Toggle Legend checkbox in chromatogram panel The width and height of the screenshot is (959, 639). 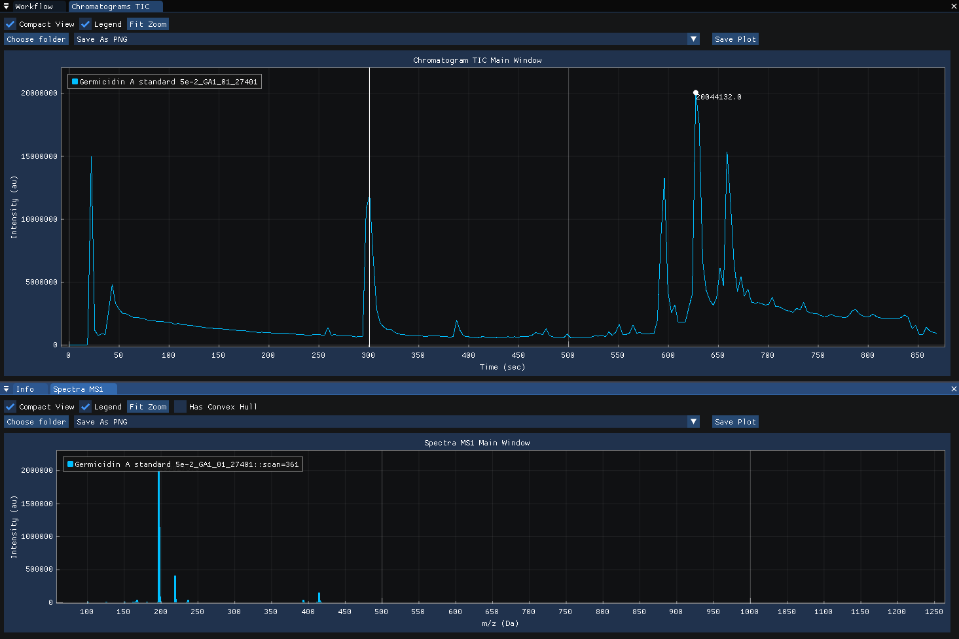[x=85, y=24]
